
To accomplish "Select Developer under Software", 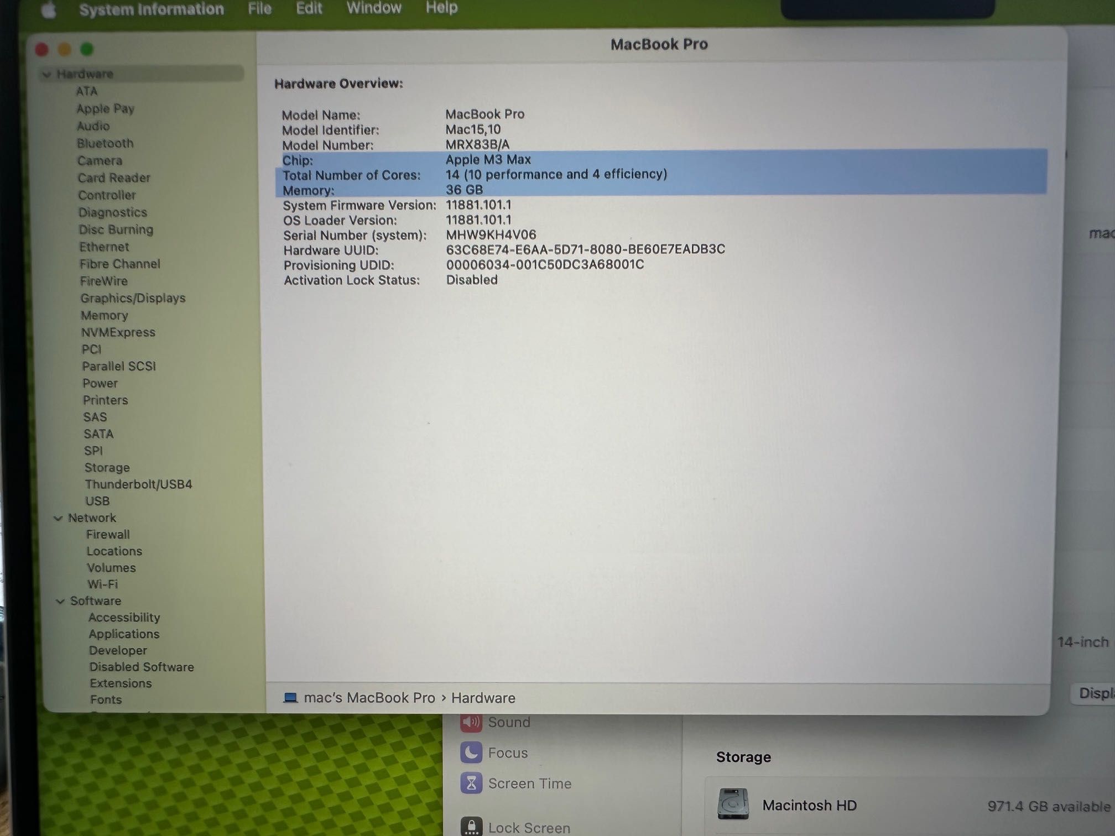I will pos(118,651).
